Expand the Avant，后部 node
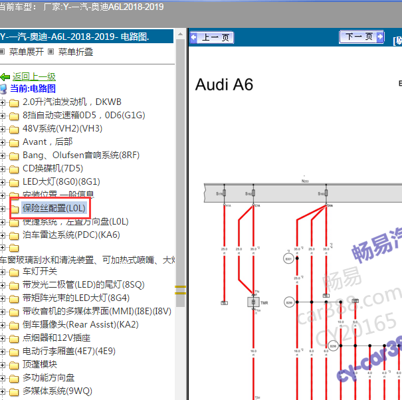Viewport: 402px width, 400px height. tap(2, 142)
